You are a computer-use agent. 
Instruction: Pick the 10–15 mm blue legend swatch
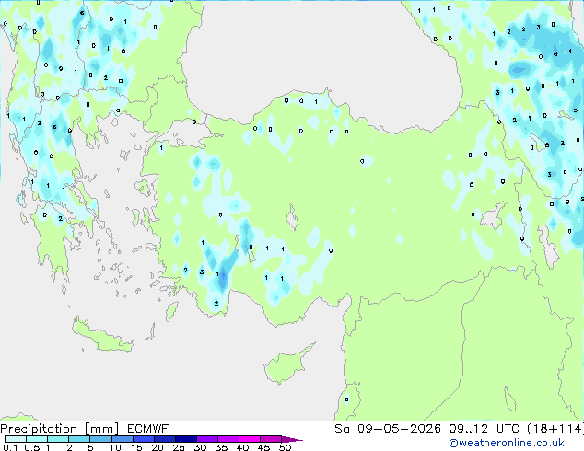(x=122, y=439)
